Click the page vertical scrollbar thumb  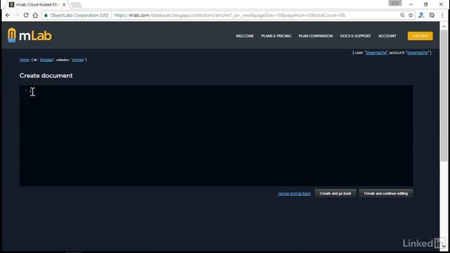pyautogui.click(x=444, y=95)
